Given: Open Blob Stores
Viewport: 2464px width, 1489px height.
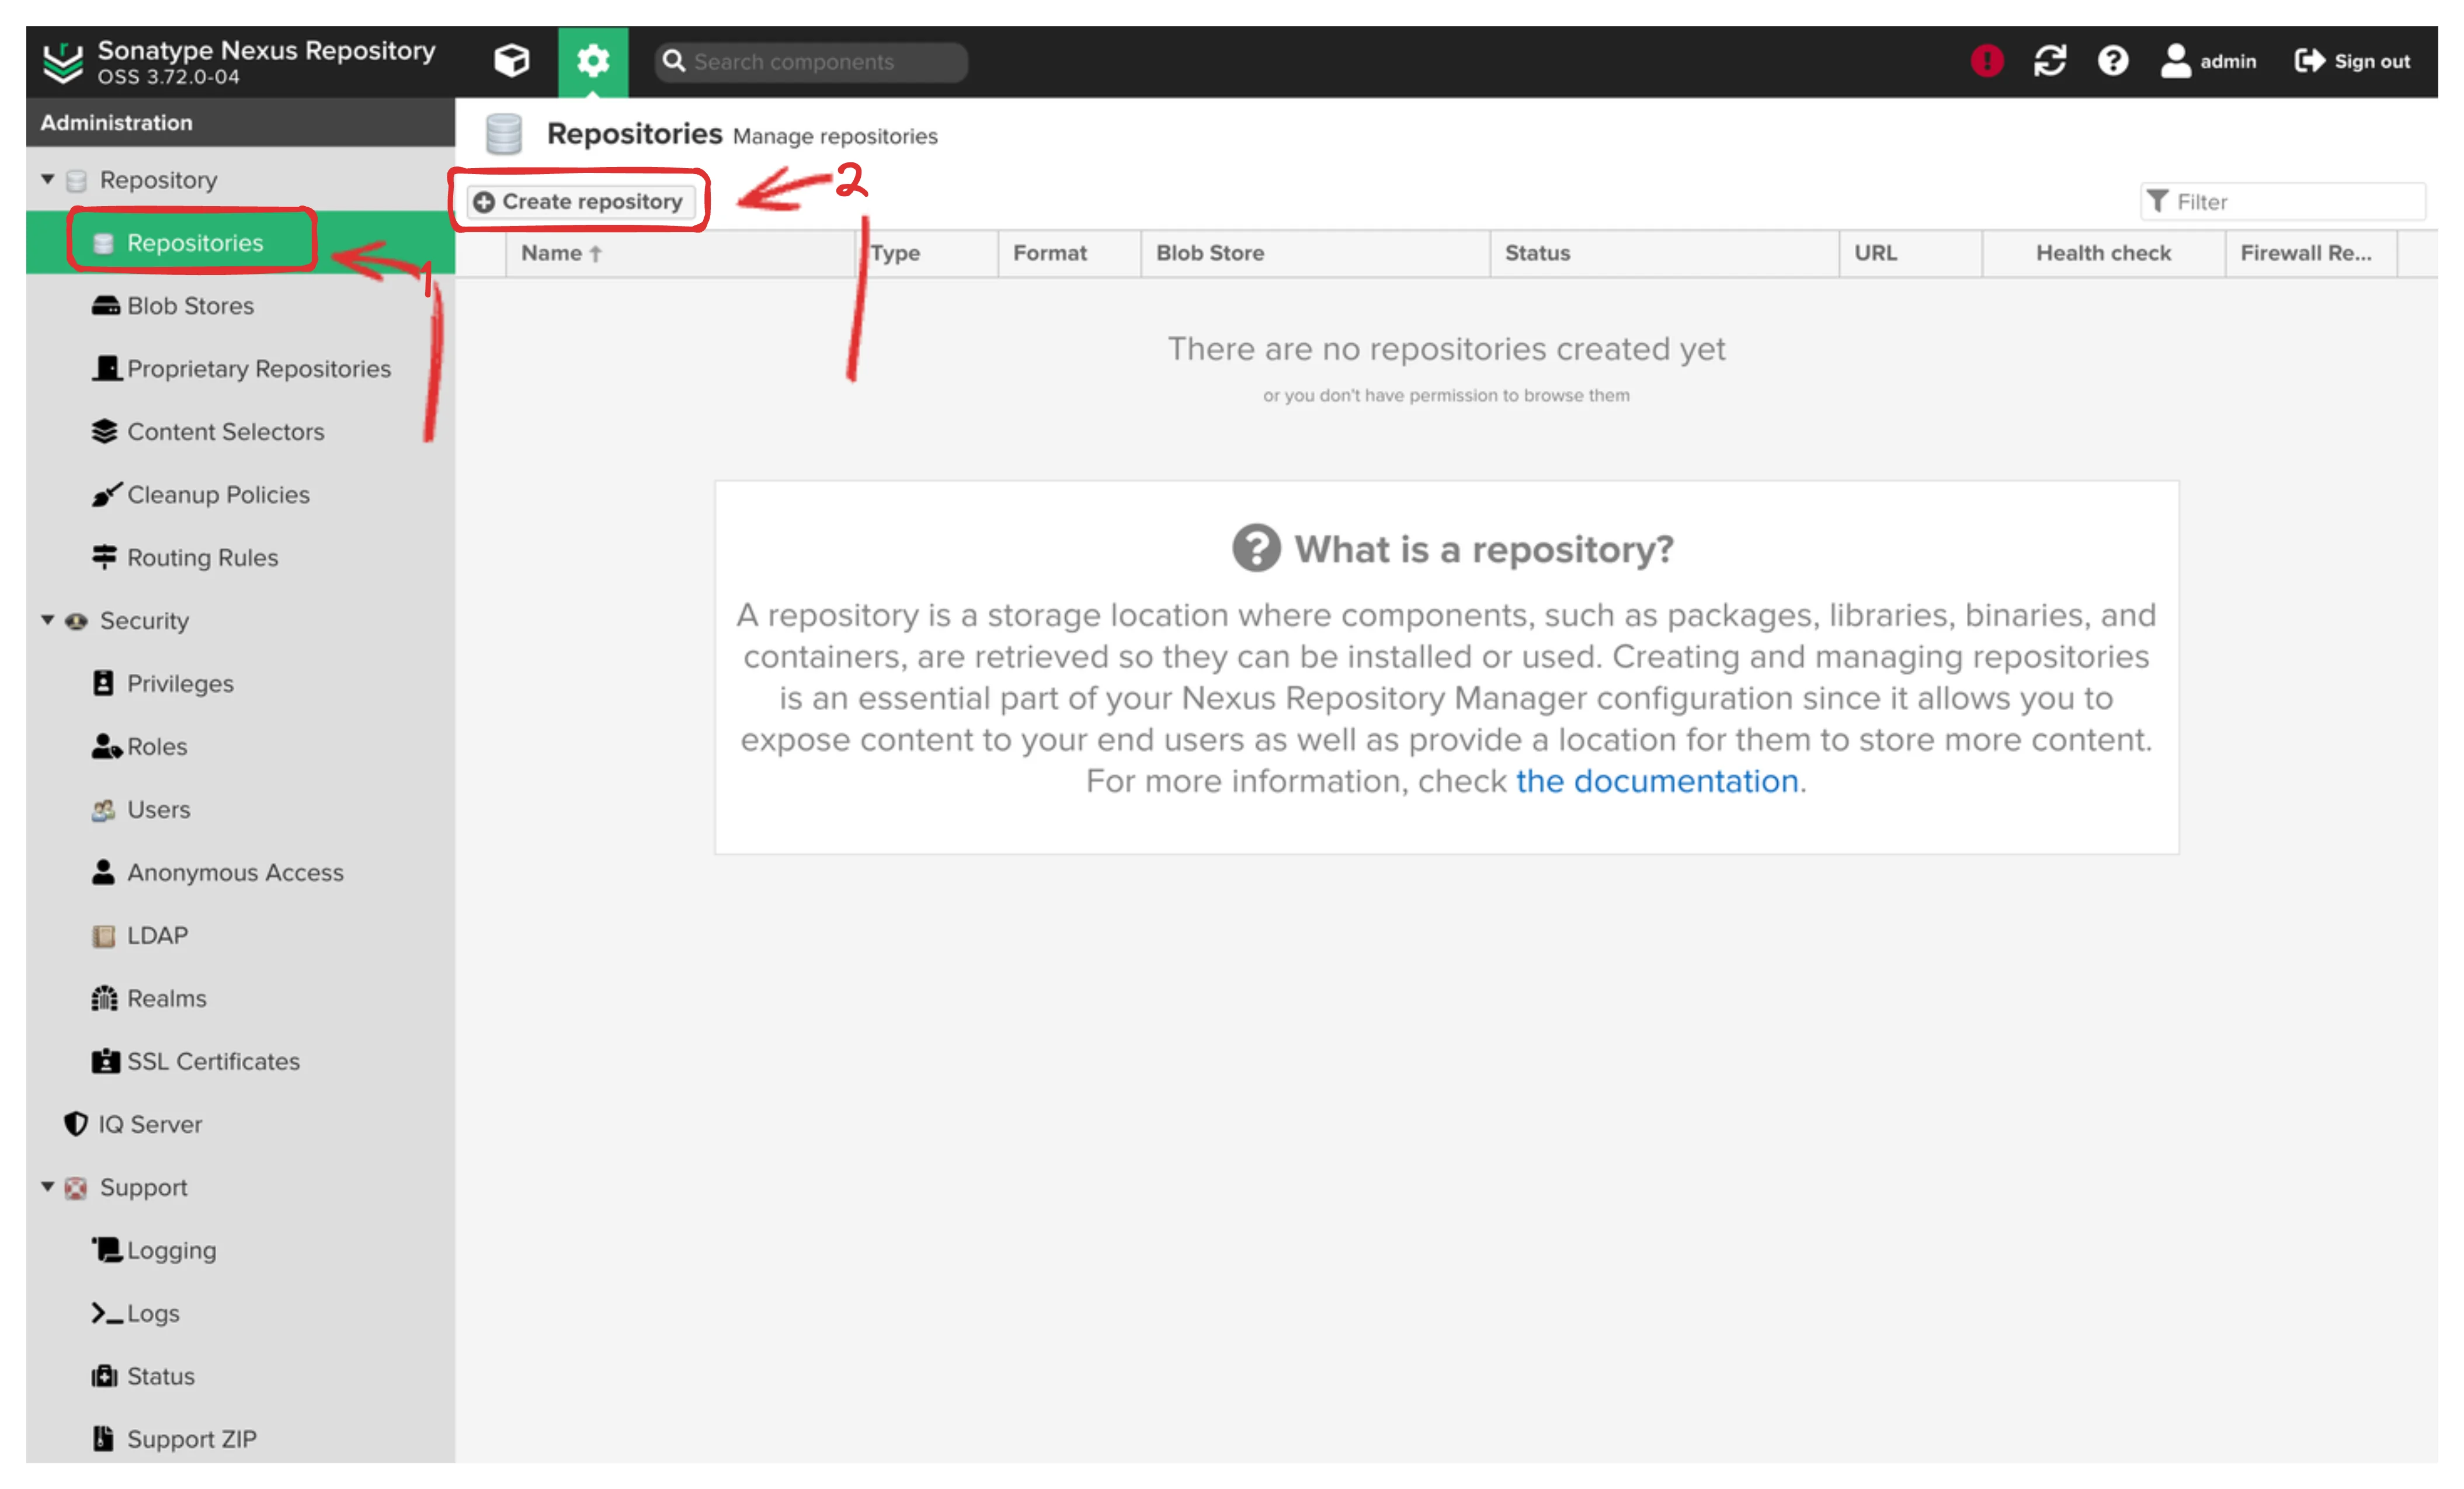Looking at the screenshot, I should click(x=240, y=306).
